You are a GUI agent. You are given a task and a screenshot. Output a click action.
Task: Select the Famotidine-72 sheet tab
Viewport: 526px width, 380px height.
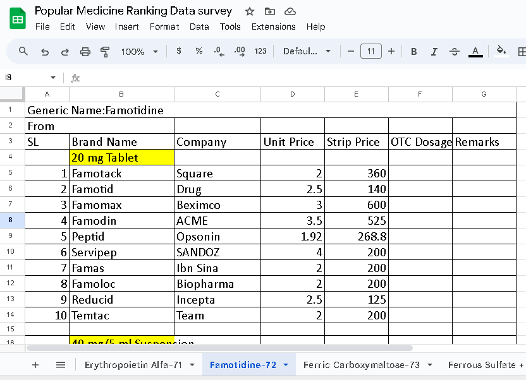[x=243, y=365]
